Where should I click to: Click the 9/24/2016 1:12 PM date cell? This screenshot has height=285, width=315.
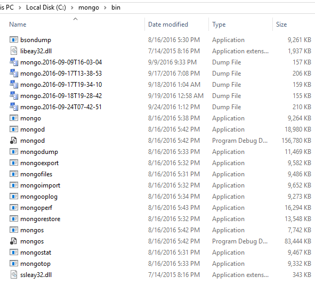[174, 107]
